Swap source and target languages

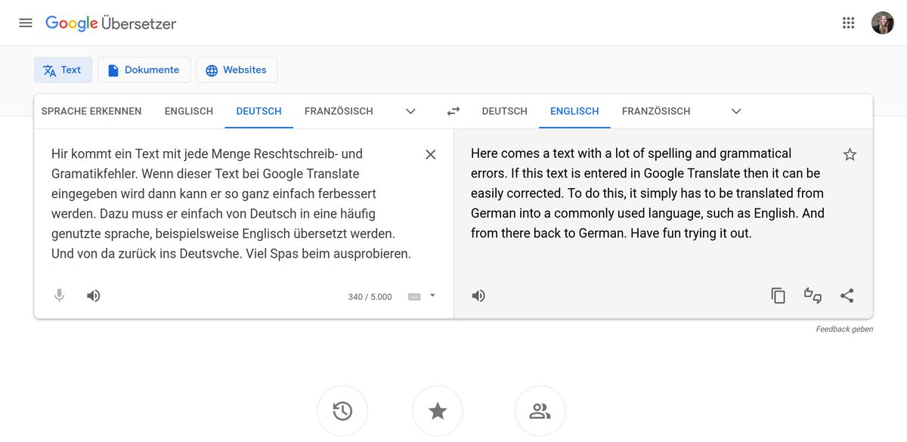click(x=453, y=111)
